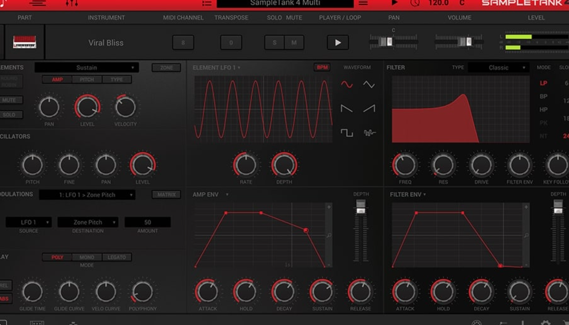The height and width of the screenshot is (325, 569).
Task: Click the filter DRIVE knob
Action: pos(481,165)
